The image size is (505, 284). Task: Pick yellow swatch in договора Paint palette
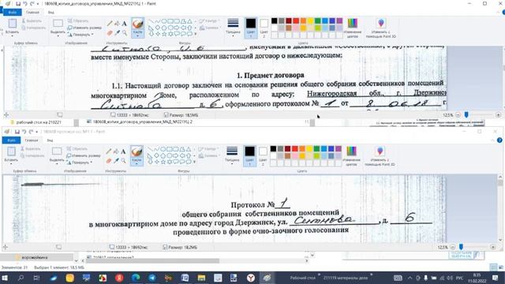310,21
